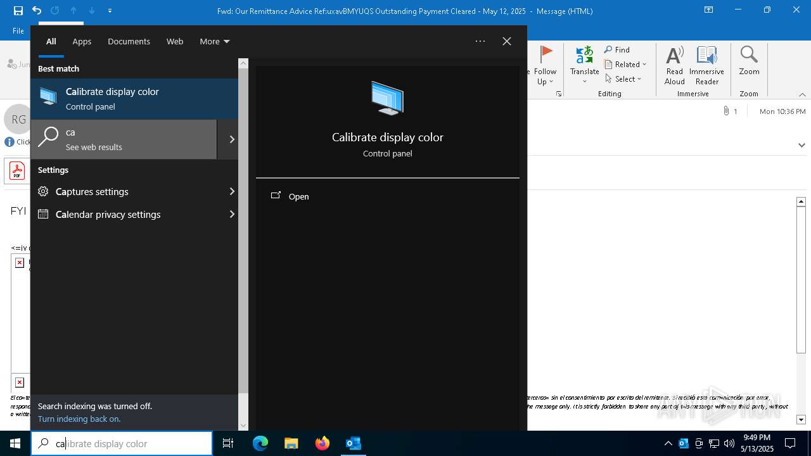
Task: Click the attachment paperclip indicator
Action: pos(730,111)
